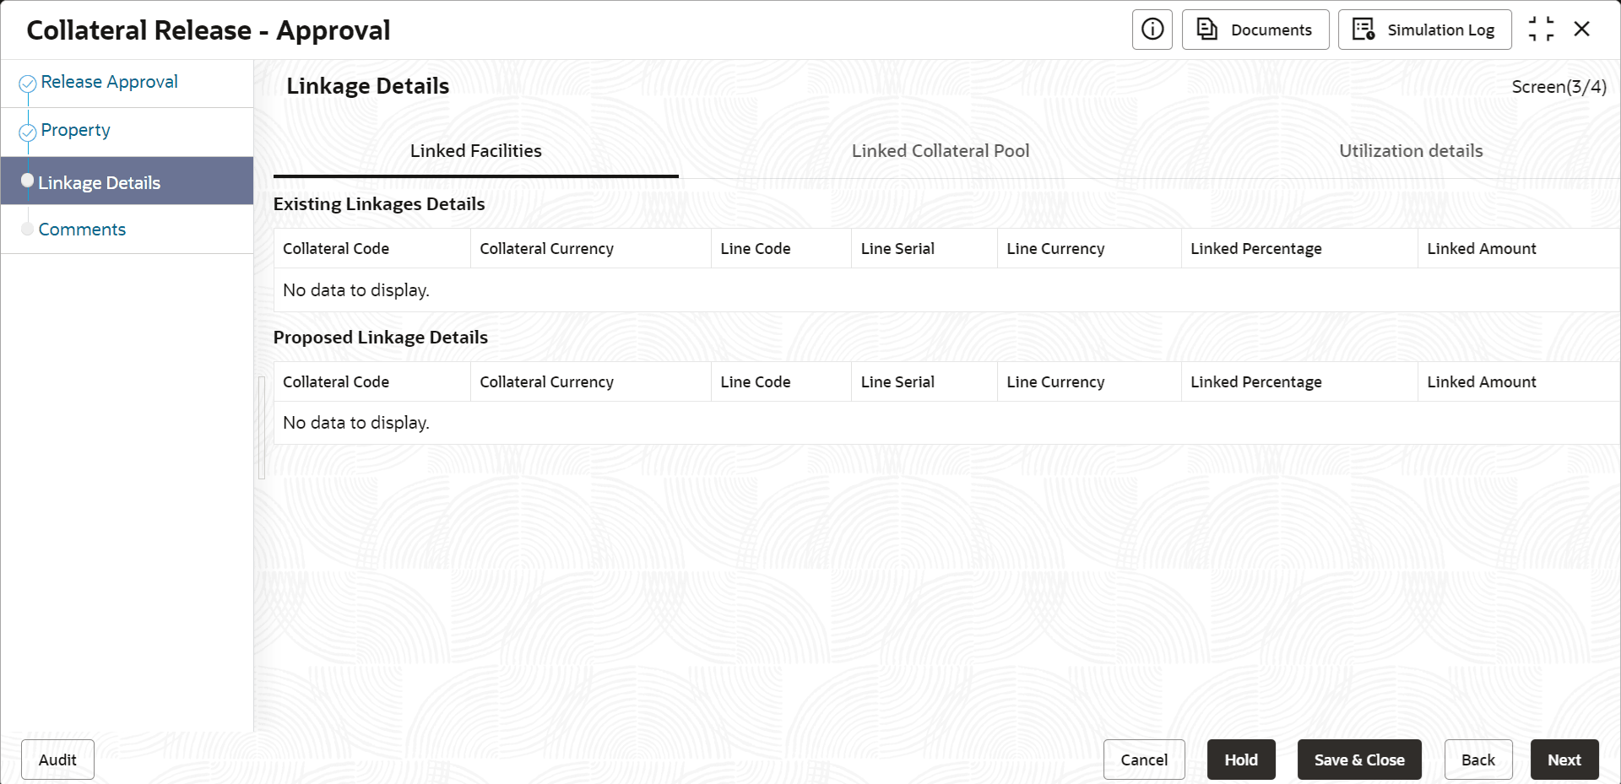Click the Audit button
1621x784 pixels.
[57, 760]
